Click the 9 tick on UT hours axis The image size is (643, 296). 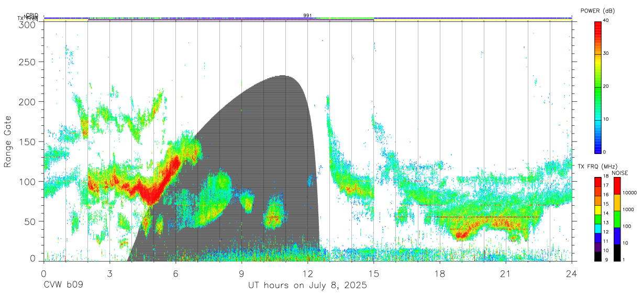tap(241, 273)
